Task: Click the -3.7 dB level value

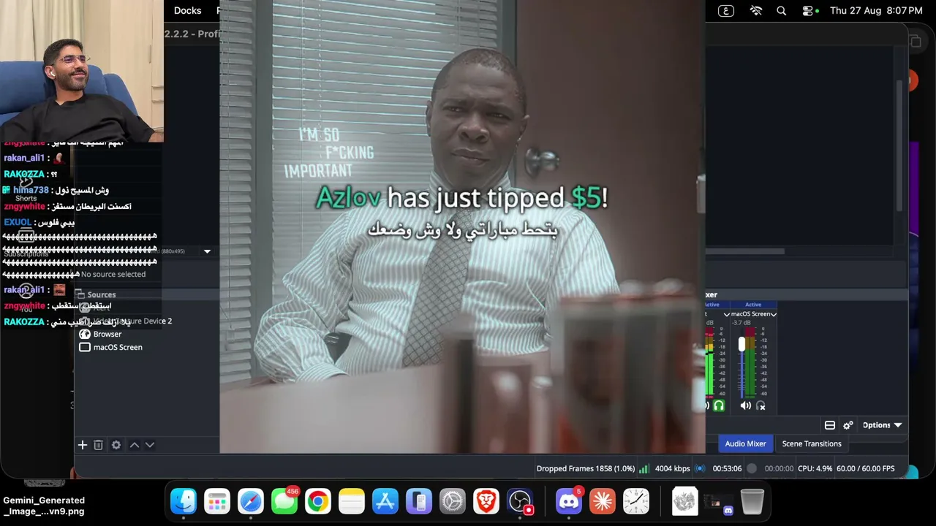Action: (x=741, y=323)
